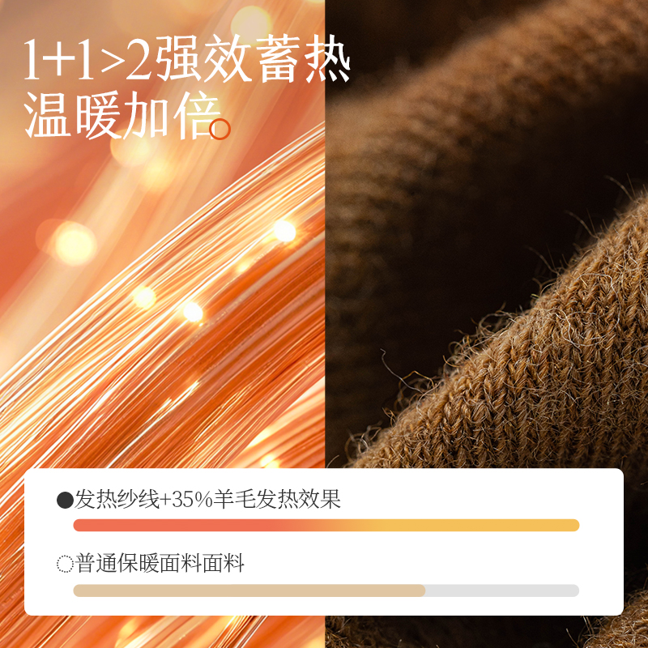
Task: Select the large glowing bokeh orb at left
Action: 75,243
